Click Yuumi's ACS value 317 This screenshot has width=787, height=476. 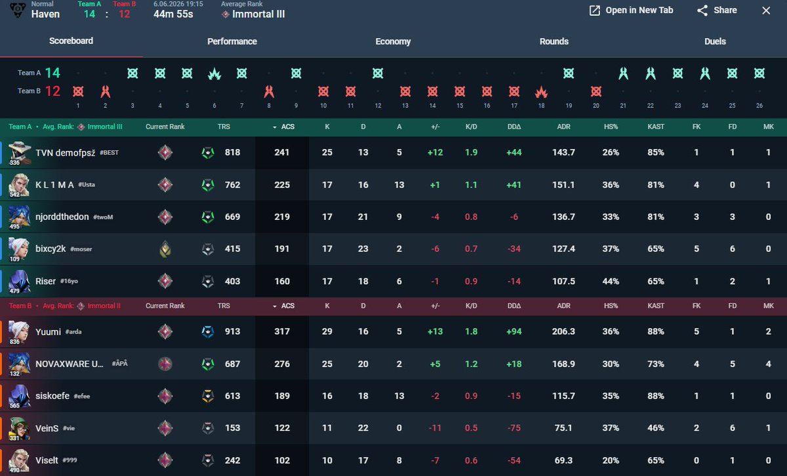(x=282, y=332)
